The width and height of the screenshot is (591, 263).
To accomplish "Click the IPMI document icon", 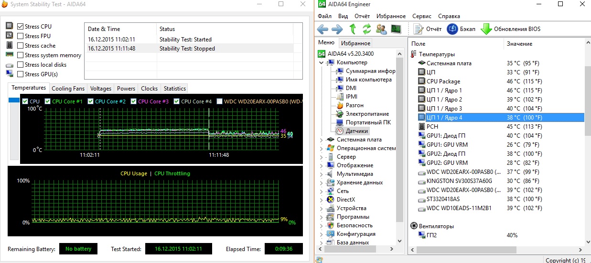I will 340,97.
